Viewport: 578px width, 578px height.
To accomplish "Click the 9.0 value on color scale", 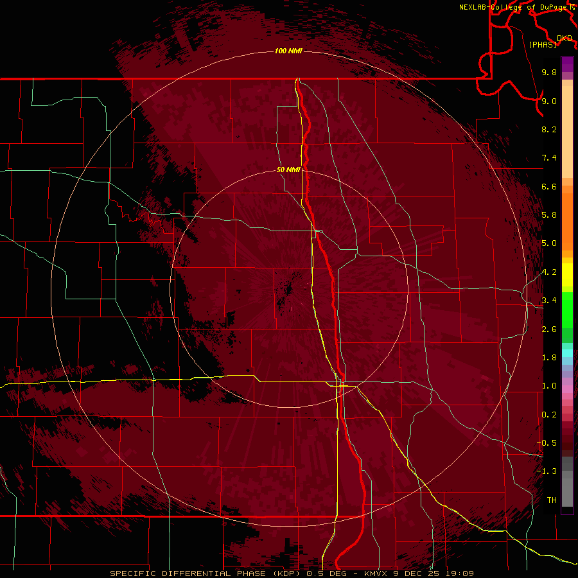I will (549, 101).
